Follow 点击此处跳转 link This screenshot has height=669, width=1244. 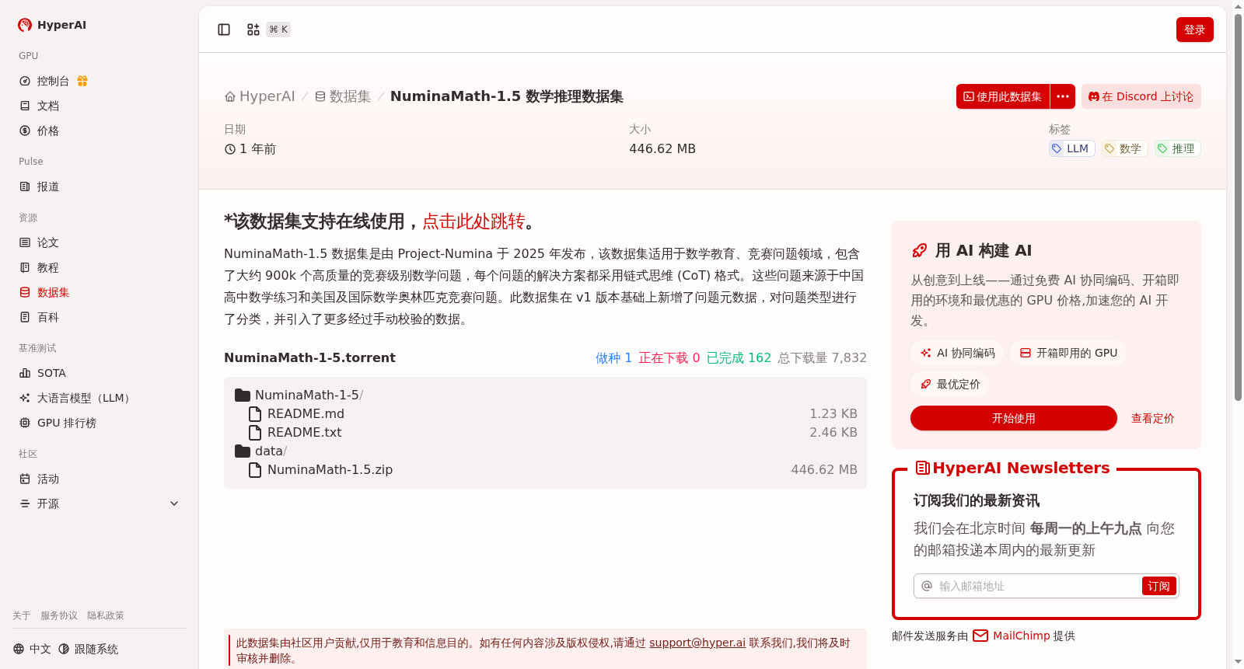click(473, 221)
